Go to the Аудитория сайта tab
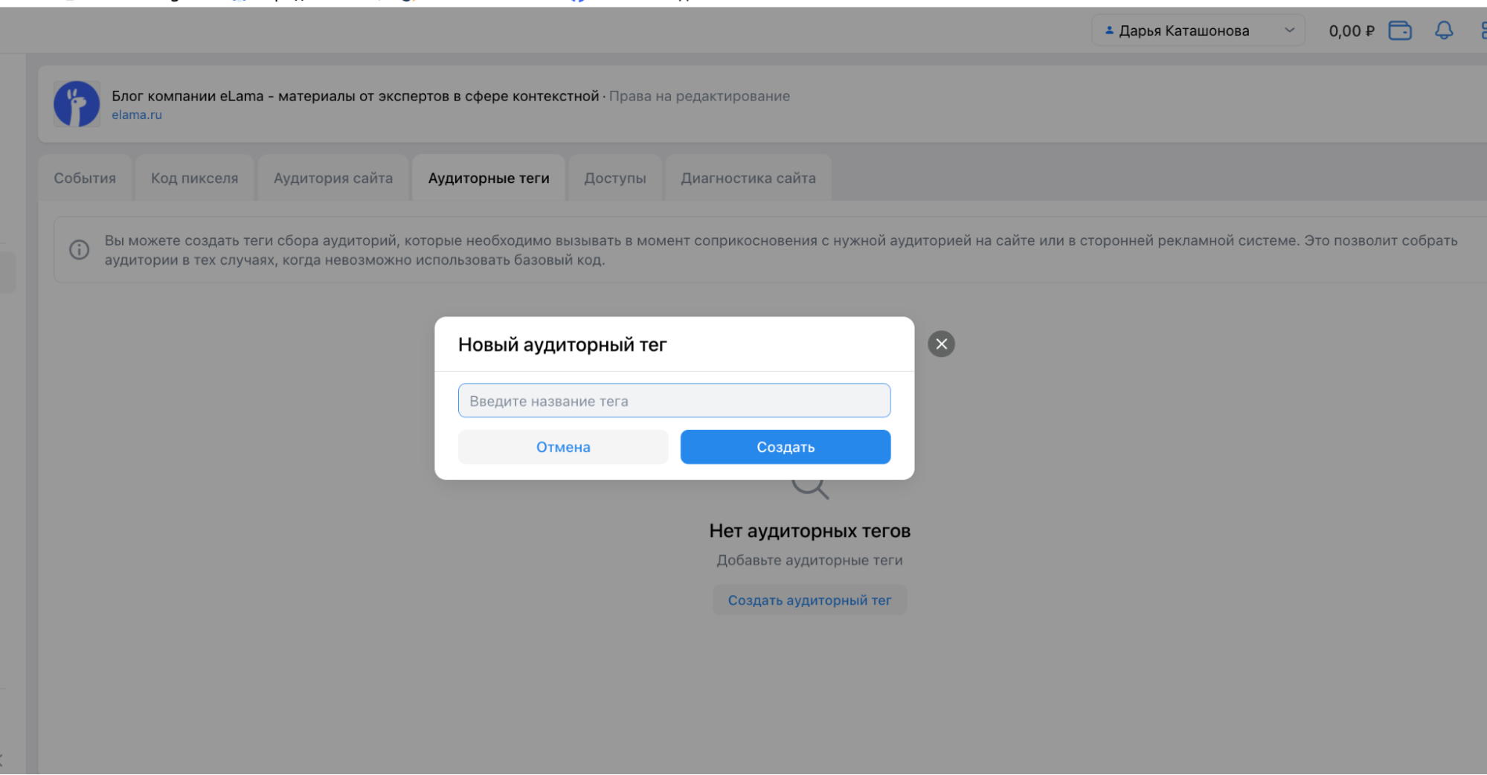This screenshot has width=1487, height=775. click(x=333, y=179)
